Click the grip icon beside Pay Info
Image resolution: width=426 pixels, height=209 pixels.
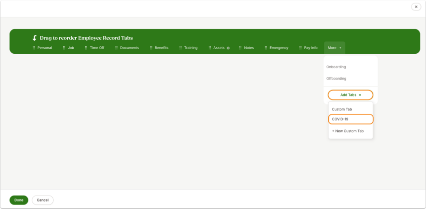300,48
